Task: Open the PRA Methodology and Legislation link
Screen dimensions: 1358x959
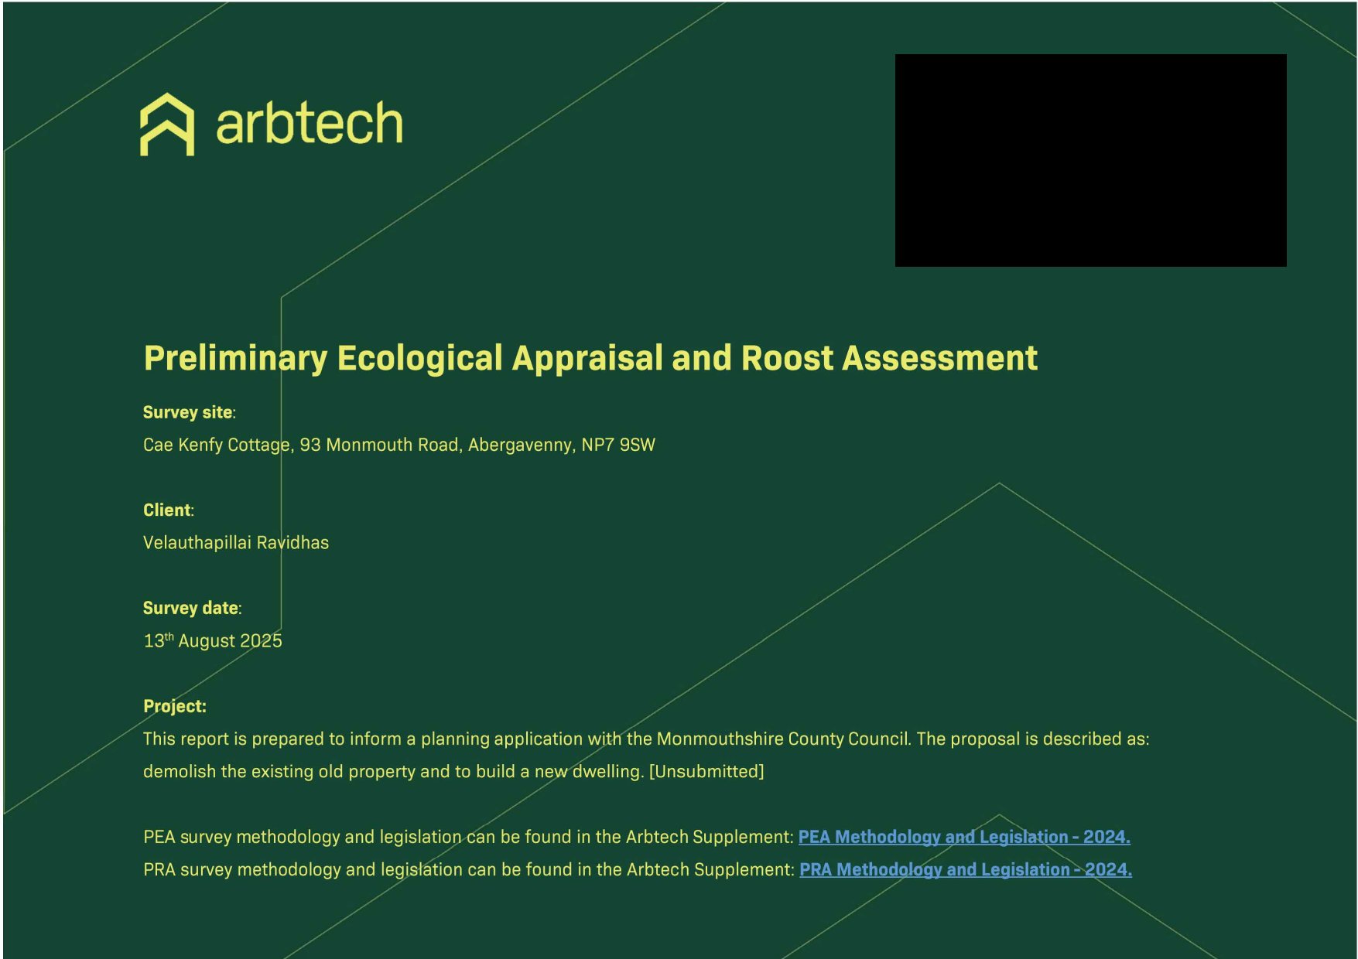Action: tap(965, 870)
